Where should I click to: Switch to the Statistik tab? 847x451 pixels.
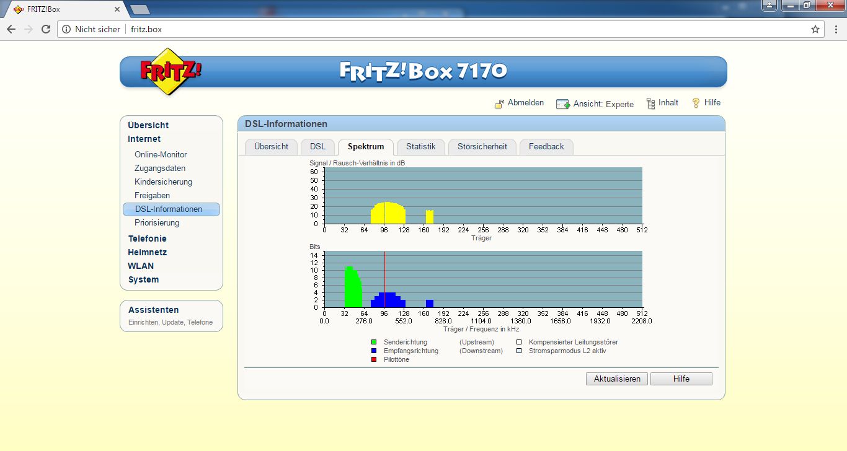click(x=421, y=147)
